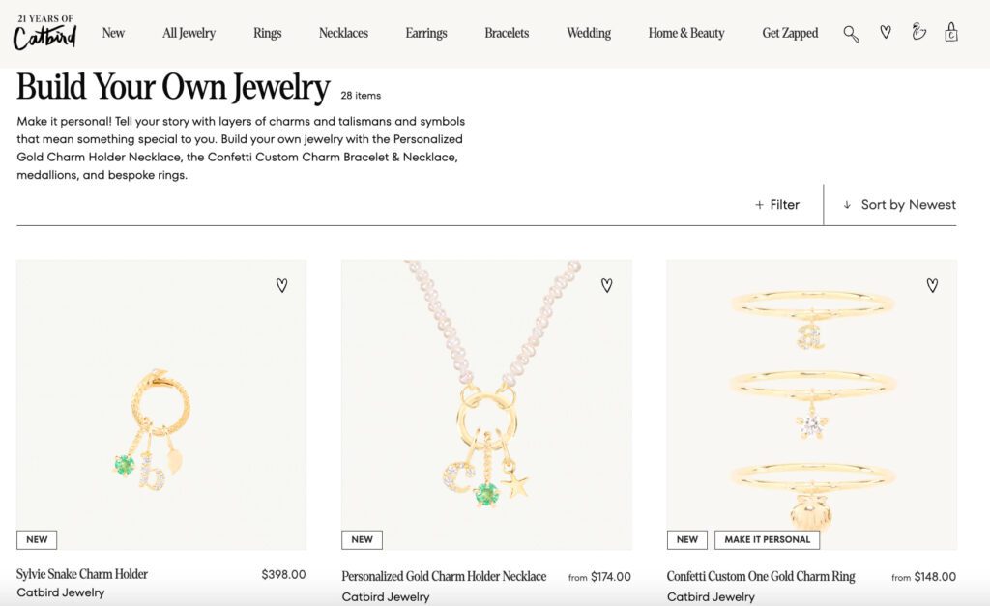
Task: Click the Catbird logo
Action: click(x=44, y=33)
